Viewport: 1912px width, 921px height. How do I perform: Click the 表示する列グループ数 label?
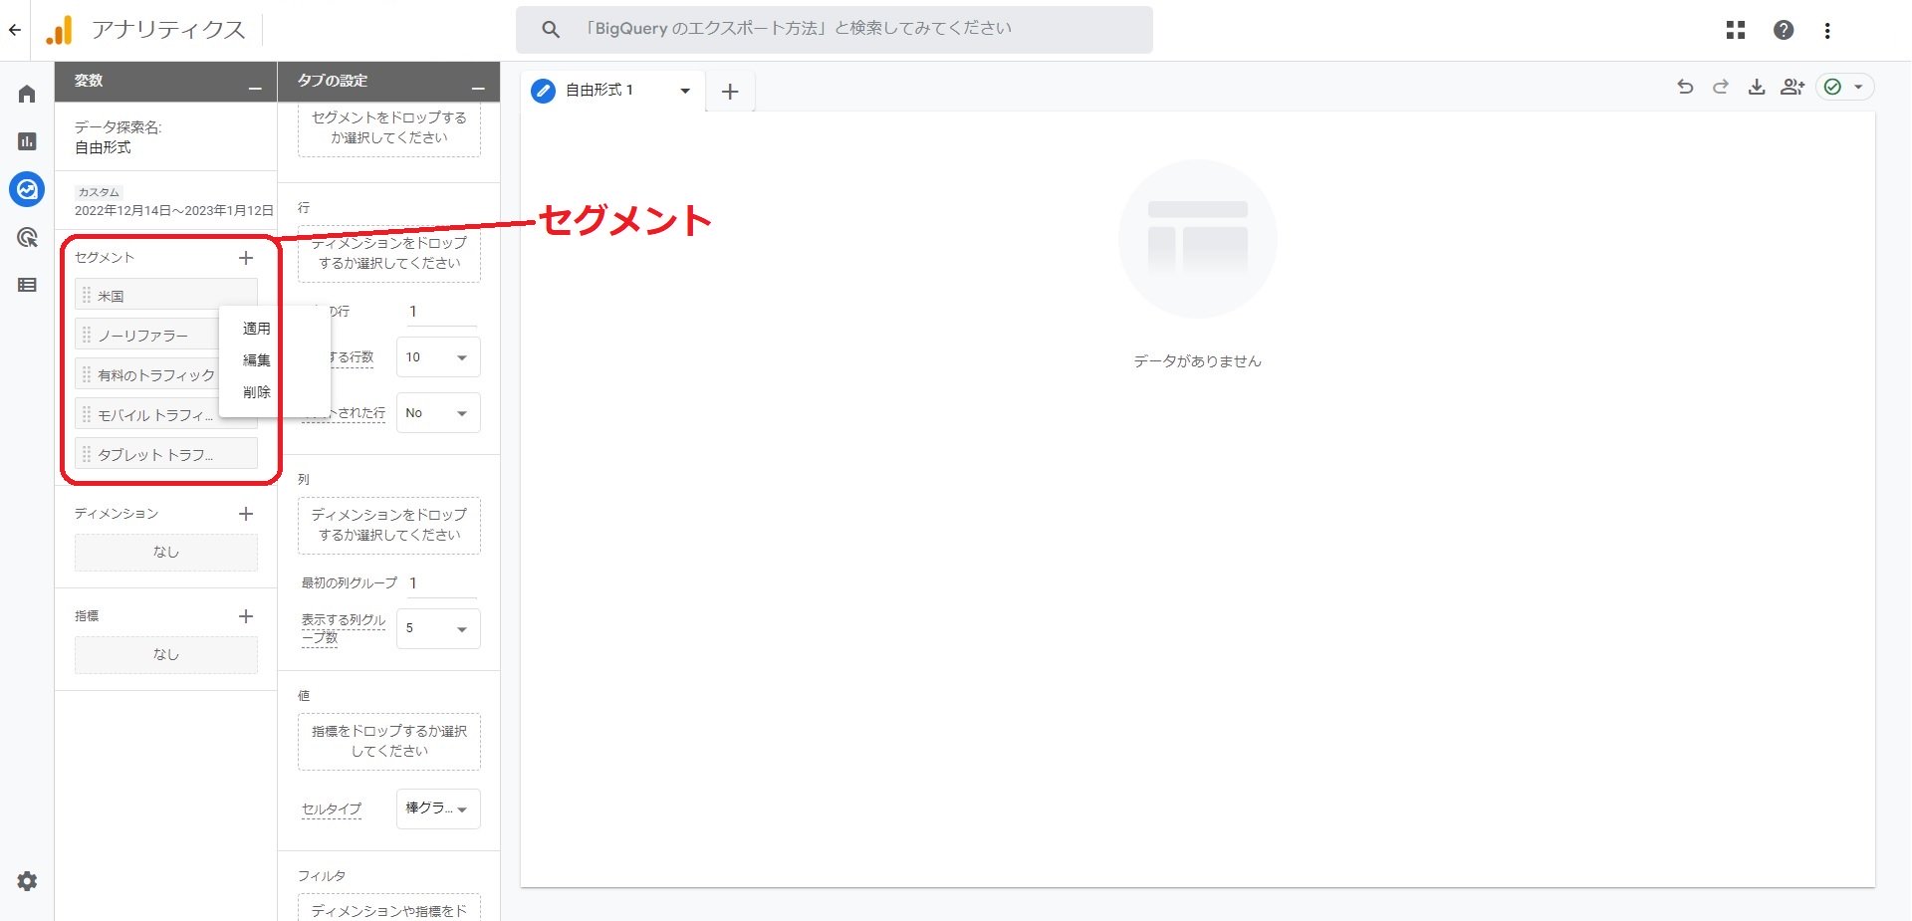click(343, 628)
